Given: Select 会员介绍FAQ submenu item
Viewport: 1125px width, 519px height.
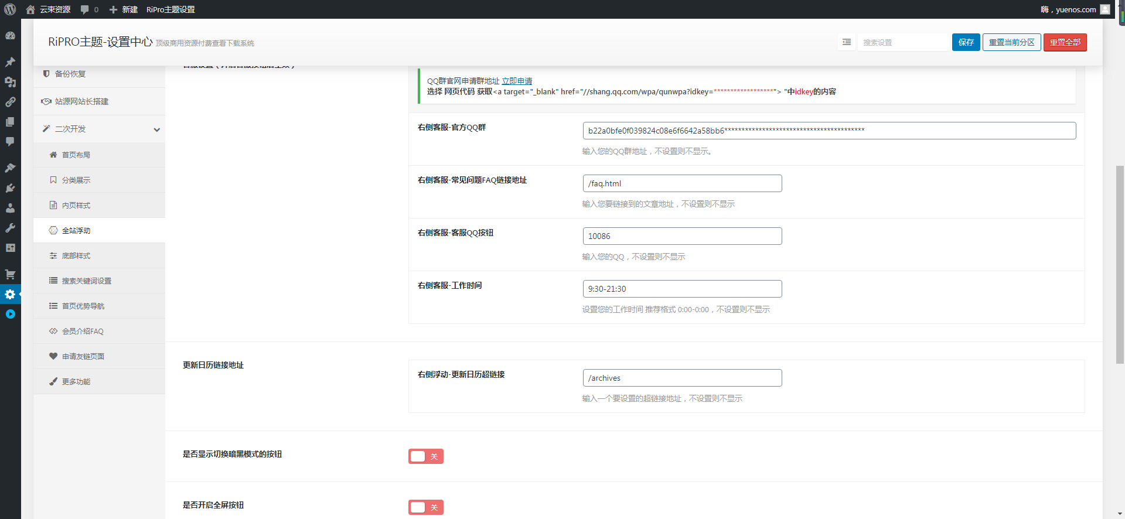Looking at the screenshot, I should coord(99,331).
